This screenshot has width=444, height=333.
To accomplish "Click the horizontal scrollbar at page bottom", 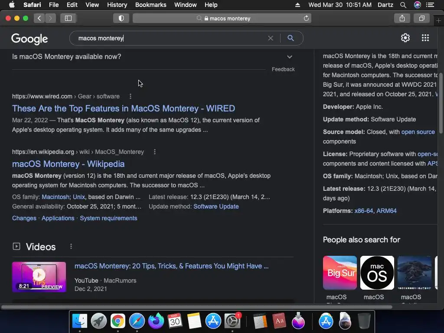I will 197,307.
